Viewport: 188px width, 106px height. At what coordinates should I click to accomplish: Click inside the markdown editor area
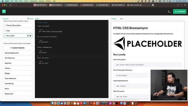click(72, 59)
